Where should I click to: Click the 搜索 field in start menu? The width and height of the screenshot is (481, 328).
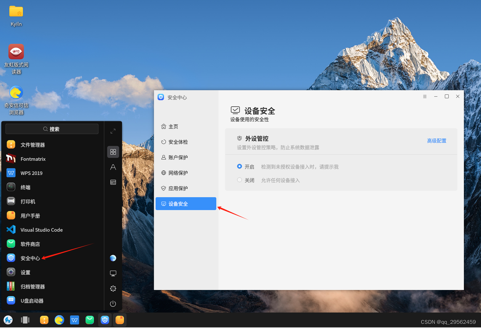(x=52, y=129)
